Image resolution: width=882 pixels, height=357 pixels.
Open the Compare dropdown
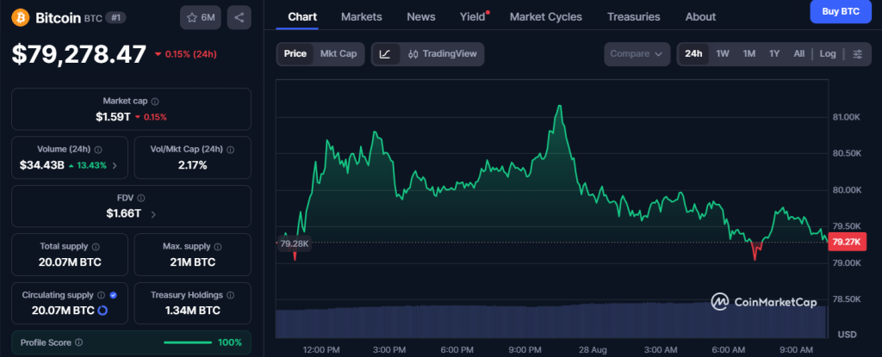coord(637,54)
